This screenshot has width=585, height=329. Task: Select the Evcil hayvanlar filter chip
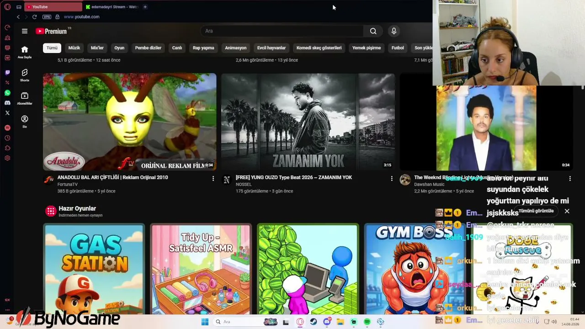(x=271, y=48)
